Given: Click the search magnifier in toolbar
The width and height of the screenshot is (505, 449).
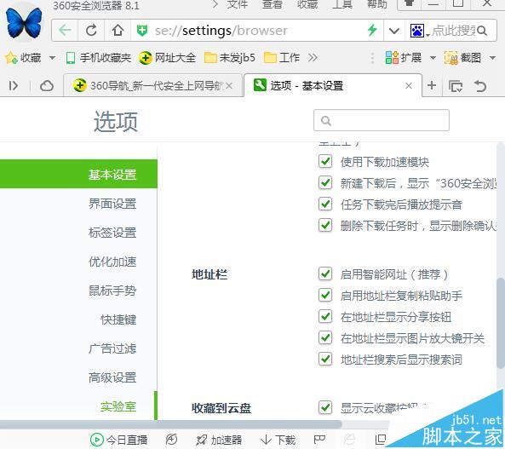Looking at the screenshot, I should [482, 31].
